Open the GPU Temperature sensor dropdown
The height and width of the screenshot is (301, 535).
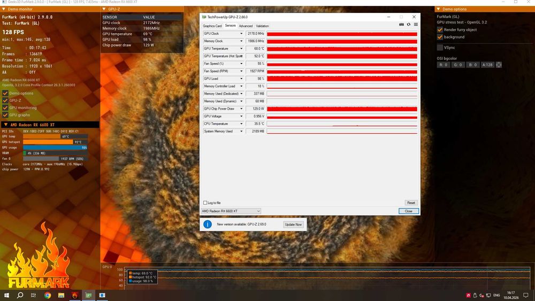pyautogui.click(x=241, y=49)
